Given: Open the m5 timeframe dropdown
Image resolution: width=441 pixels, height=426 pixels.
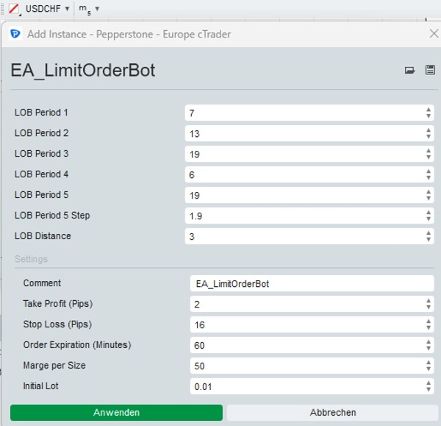Looking at the screenshot, I should 89,9.
